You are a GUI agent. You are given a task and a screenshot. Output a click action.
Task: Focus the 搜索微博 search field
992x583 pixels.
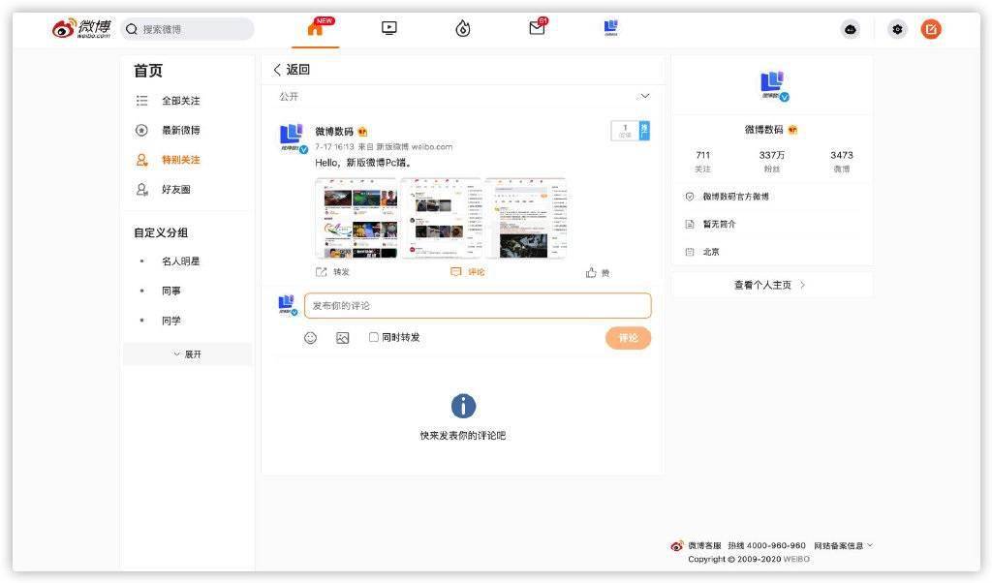tap(187, 29)
